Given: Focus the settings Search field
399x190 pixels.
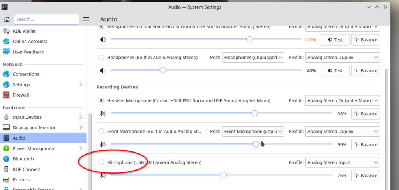Looking at the screenshot, I should tap(47, 19).
